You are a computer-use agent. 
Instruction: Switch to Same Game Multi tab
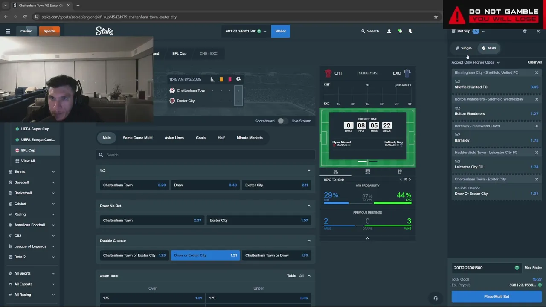(137, 138)
